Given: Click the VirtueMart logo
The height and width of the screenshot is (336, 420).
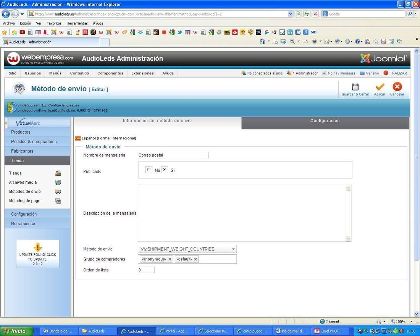Looking at the screenshot, I should click(28, 123).
